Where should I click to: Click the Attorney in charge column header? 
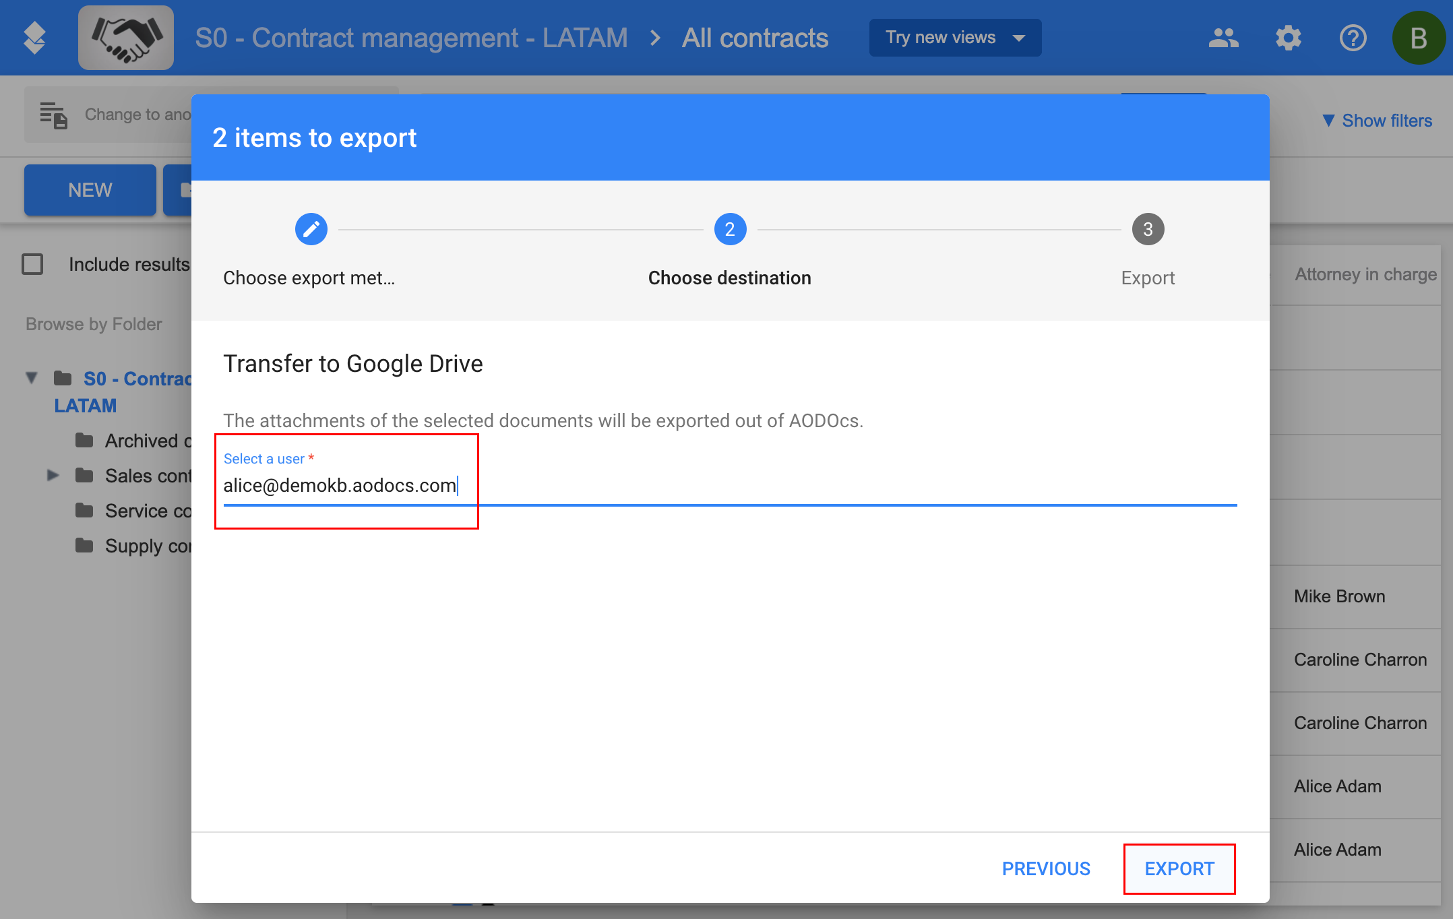1365,274
